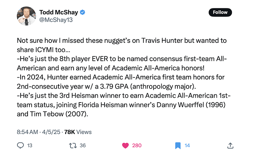Image resolution: width=254 pixels, height=156 pixels.
Task: Open Todd McShay's profile avatar photo
Action: click(27, 16)
